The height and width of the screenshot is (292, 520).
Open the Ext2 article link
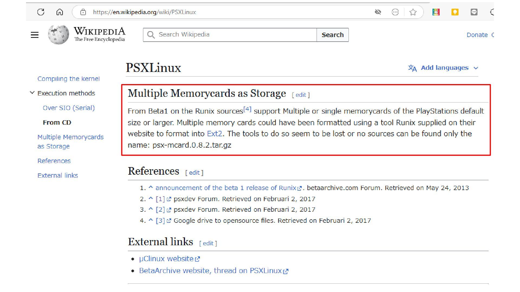coord(214,134)
